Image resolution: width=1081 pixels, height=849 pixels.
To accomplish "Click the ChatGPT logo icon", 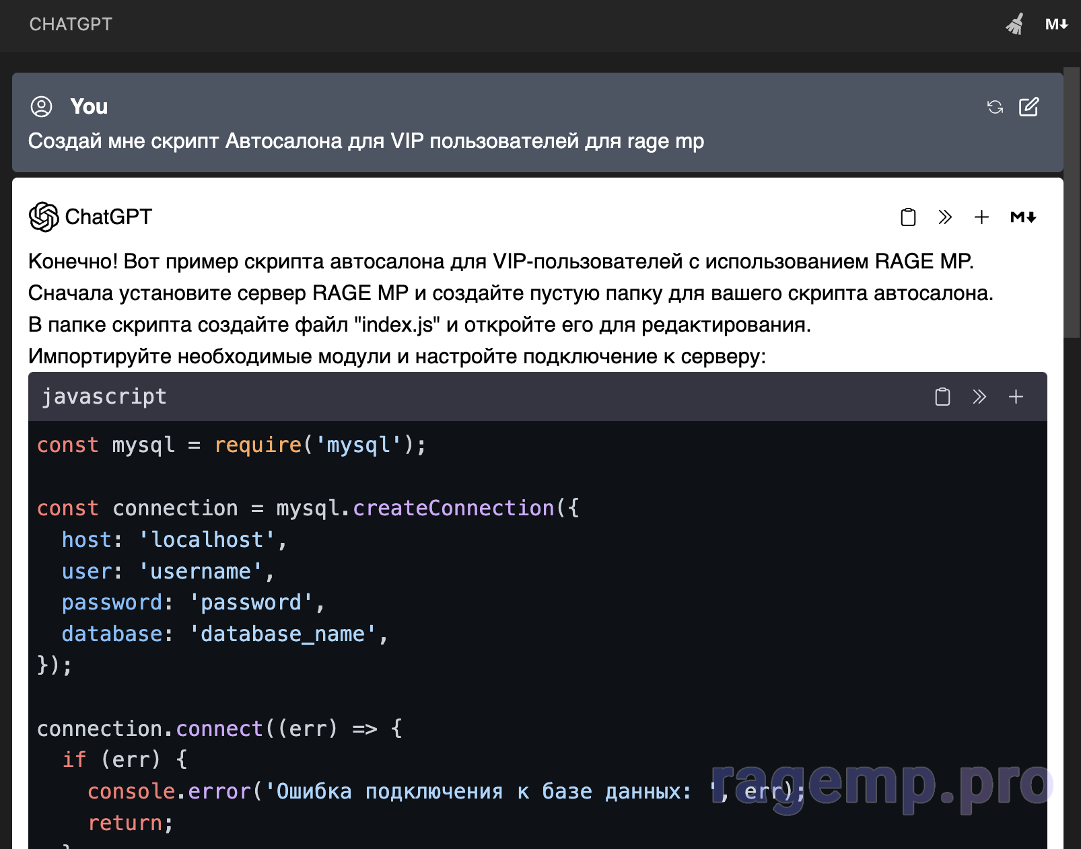I will (44, 217).
